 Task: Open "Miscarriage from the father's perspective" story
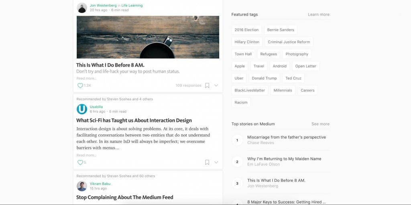pos(287,137)
